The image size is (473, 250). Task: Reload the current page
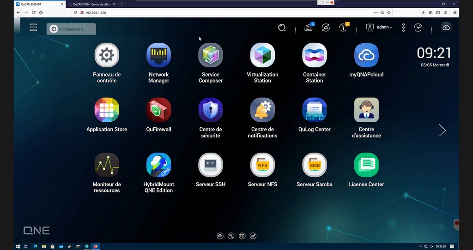[33, 12]
